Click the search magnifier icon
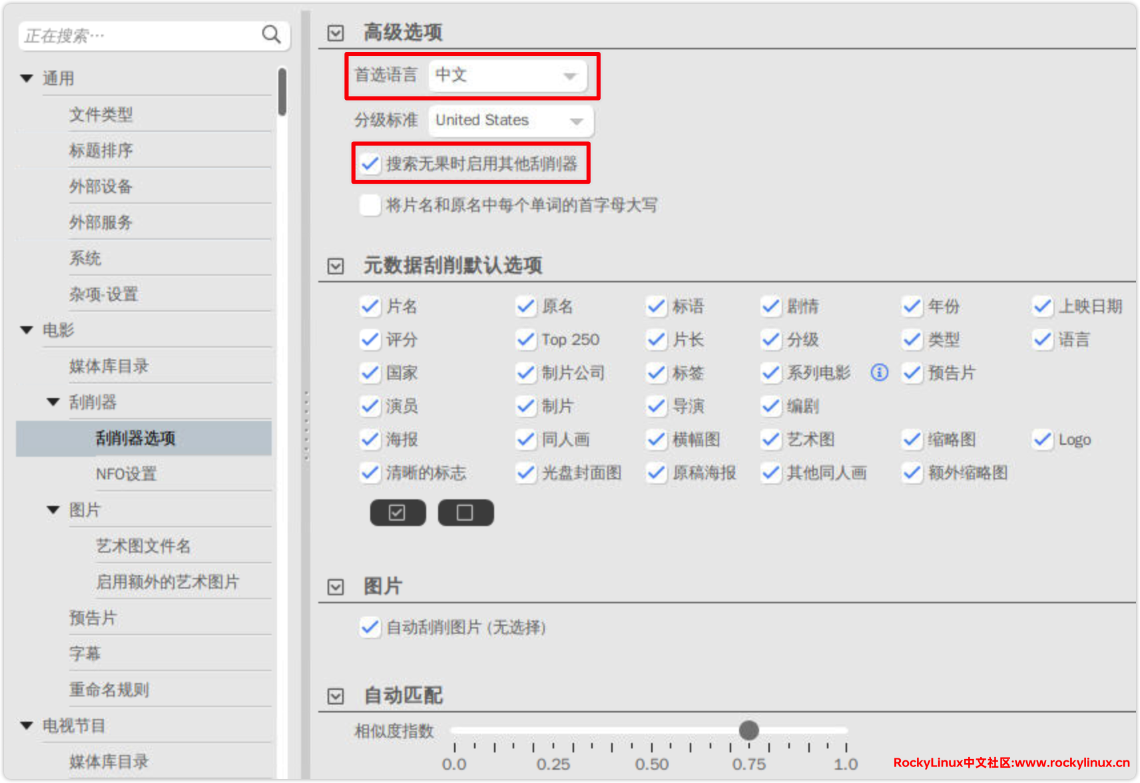 click(270, 35)
